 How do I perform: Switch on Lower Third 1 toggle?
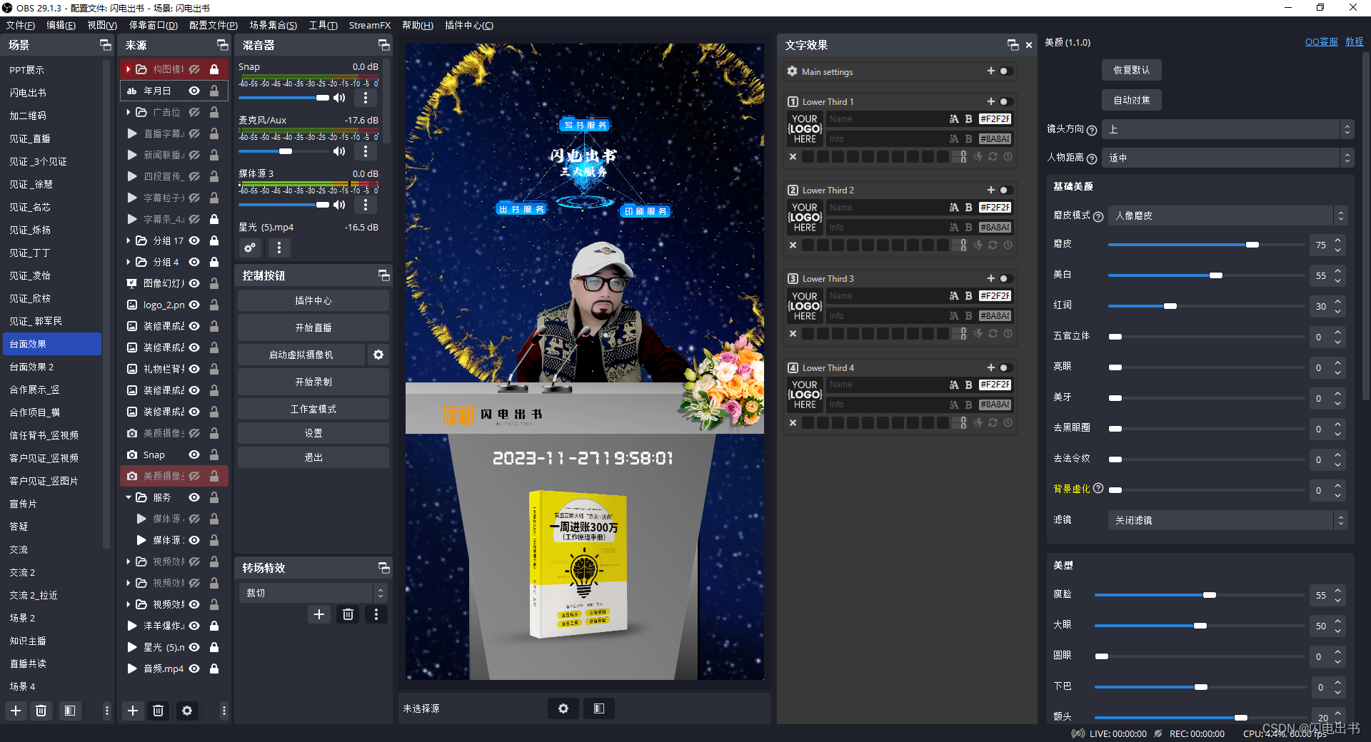[x=1005, y=101]
